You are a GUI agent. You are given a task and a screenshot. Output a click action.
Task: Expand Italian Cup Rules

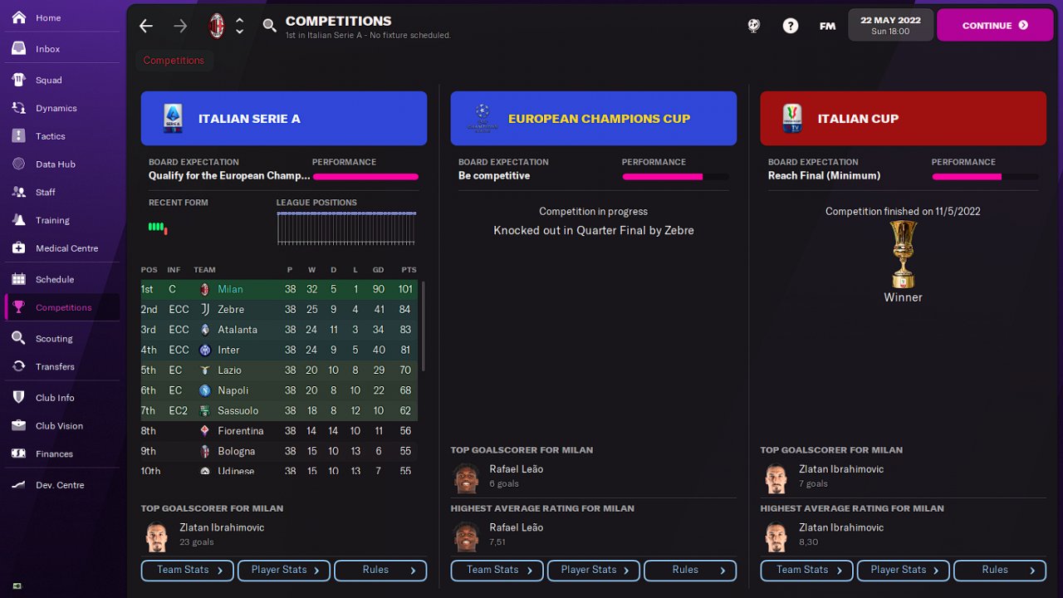click(999, 571)
